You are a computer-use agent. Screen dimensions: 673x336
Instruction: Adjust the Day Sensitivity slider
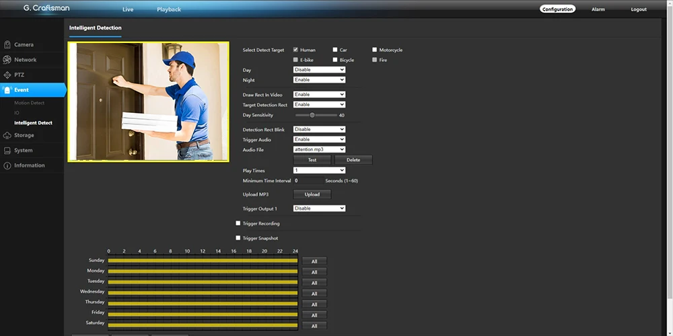point(312,115)
